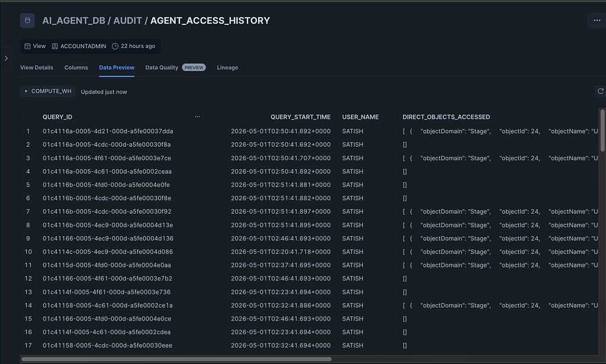Screen dimensions: 606x364
Task: Click SATISH user name in row 1
Action: (353, 131)
